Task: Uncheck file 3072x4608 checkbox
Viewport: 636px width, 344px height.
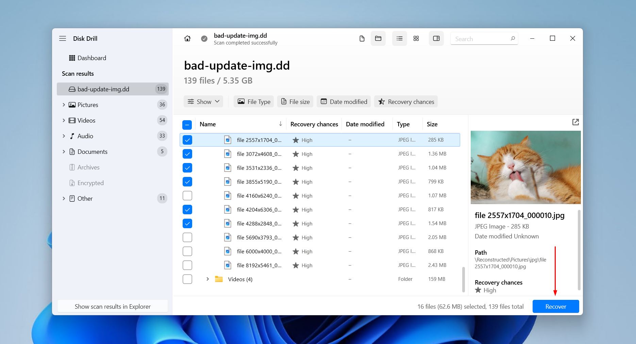Action: [187, 154]
